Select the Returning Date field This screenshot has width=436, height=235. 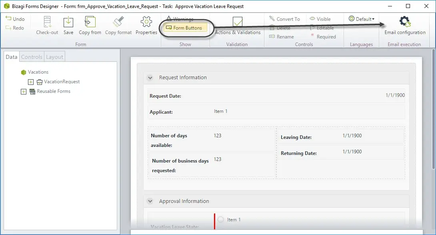(341, 153)
